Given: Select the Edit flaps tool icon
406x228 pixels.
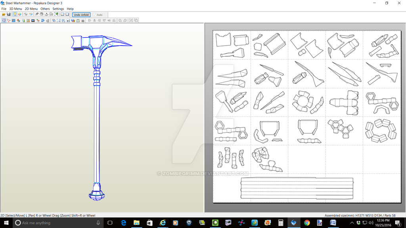Looking at the screenshot, I should click(23, 21).
